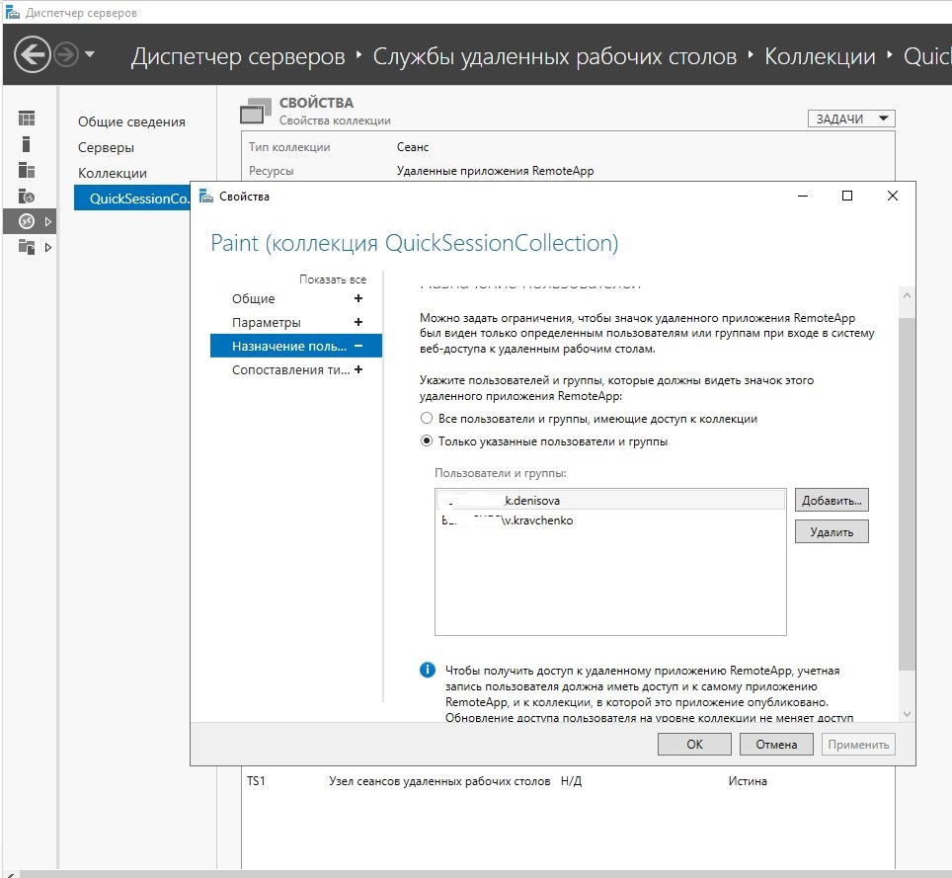Open Серверы in navigation pane
The height and width of the screenshot is (878, 952).
pyautogui.click(x=107, y=147)
